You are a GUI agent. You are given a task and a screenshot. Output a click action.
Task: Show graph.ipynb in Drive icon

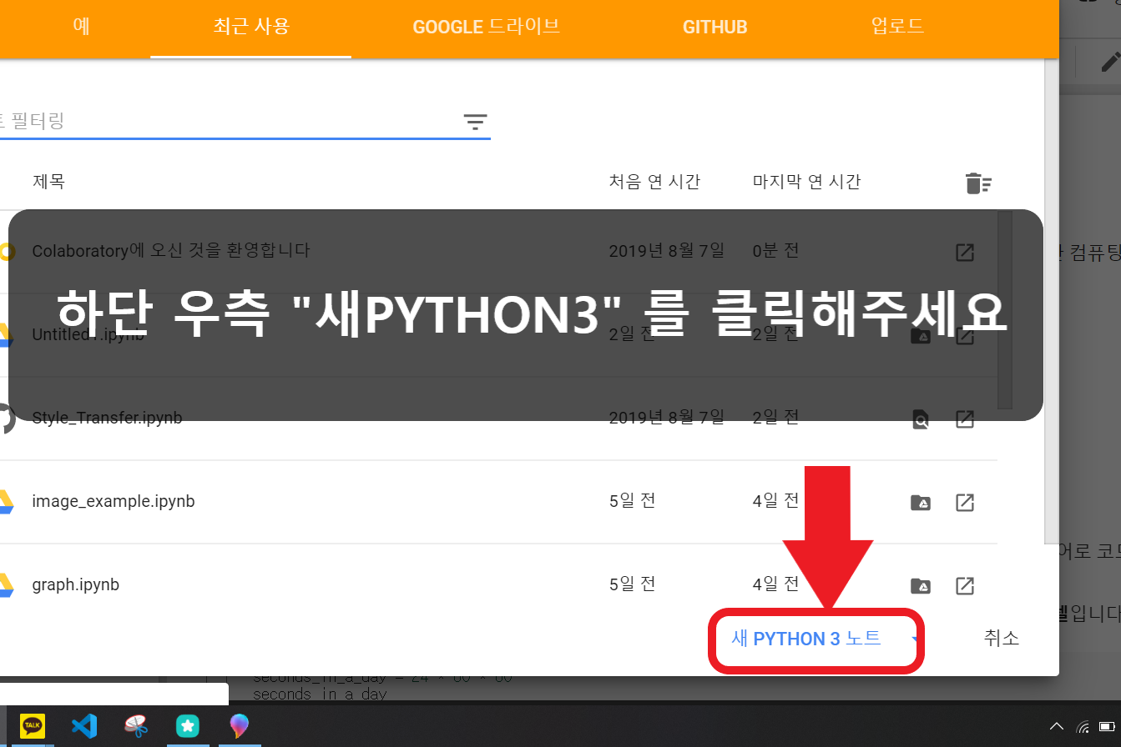point(920,586)
